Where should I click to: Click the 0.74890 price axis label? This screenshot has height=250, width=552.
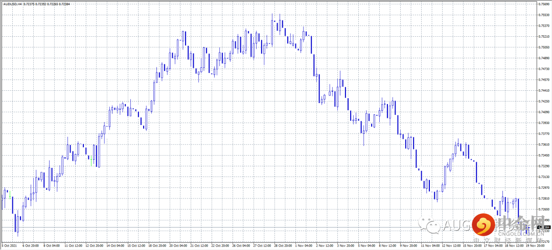[544, 58]
